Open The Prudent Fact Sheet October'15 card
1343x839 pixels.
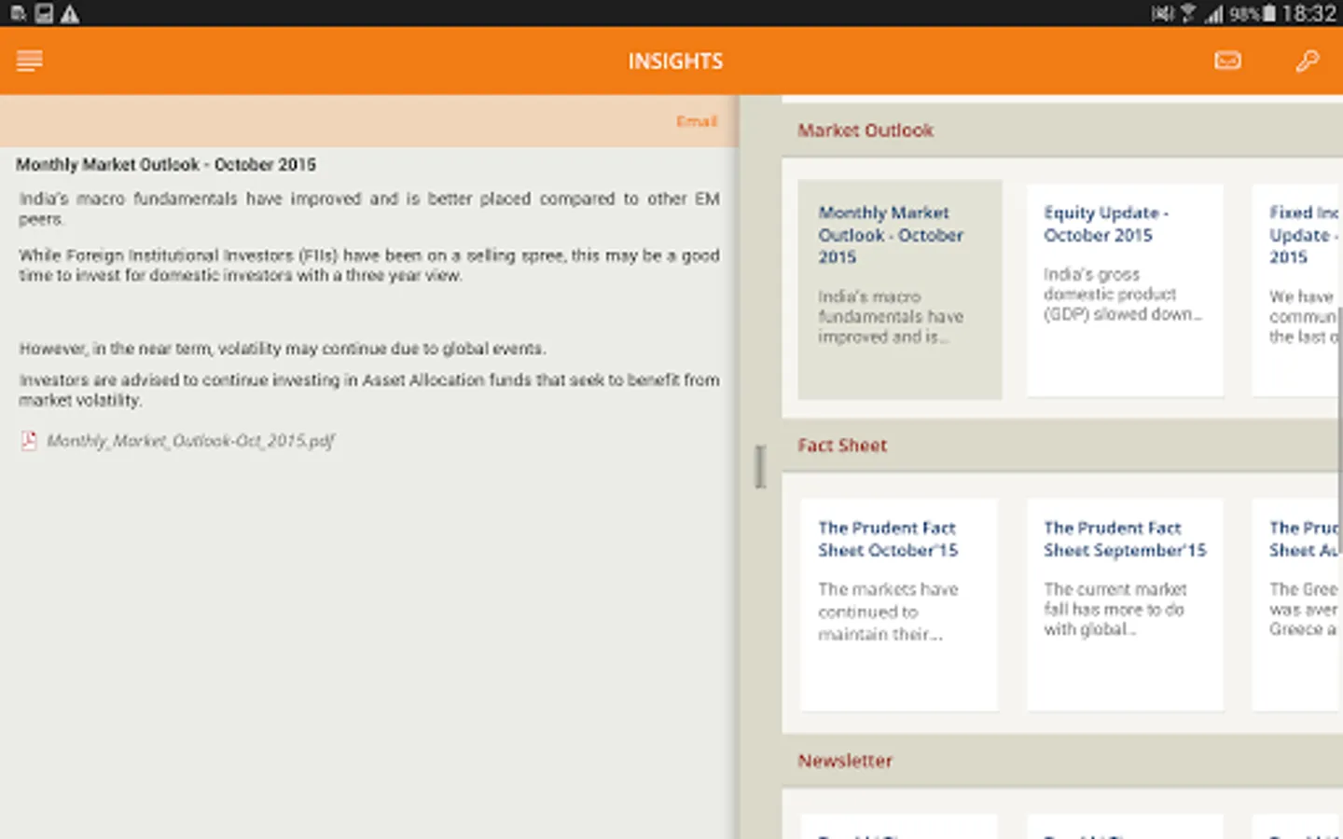[899, 604]
